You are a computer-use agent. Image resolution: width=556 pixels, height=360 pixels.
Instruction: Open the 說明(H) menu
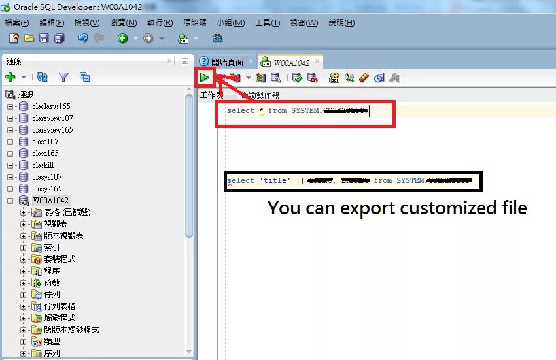point(341,23)
